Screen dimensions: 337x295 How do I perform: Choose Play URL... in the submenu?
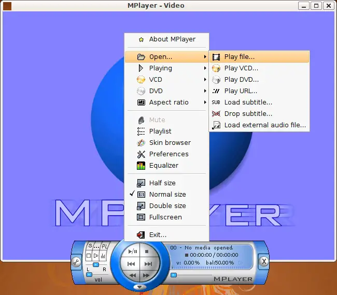point(259,91)
